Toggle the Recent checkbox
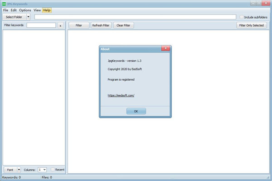This screenshot has height=181, width=272. tap(53, 169)
